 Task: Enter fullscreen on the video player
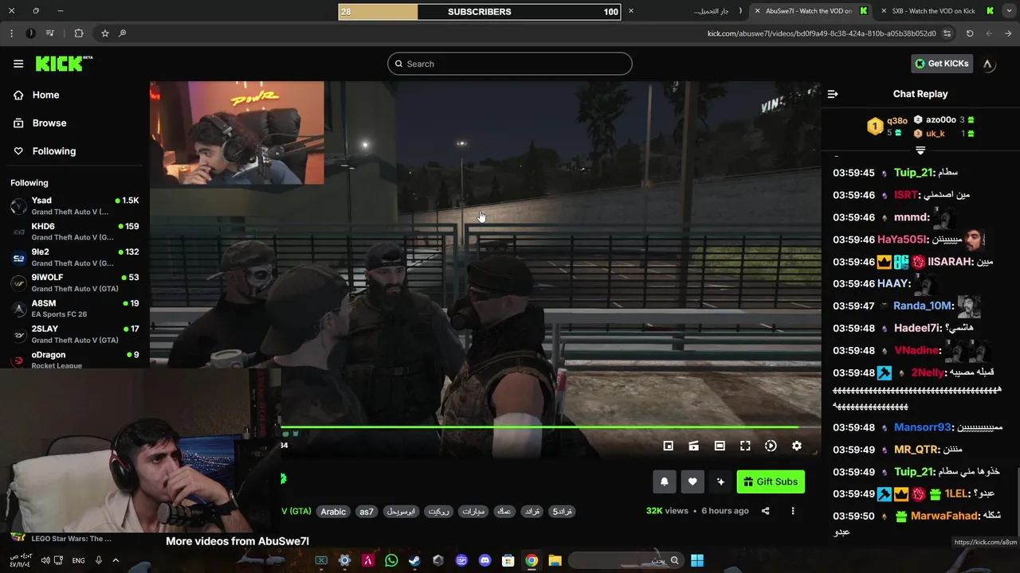(745, 446)
